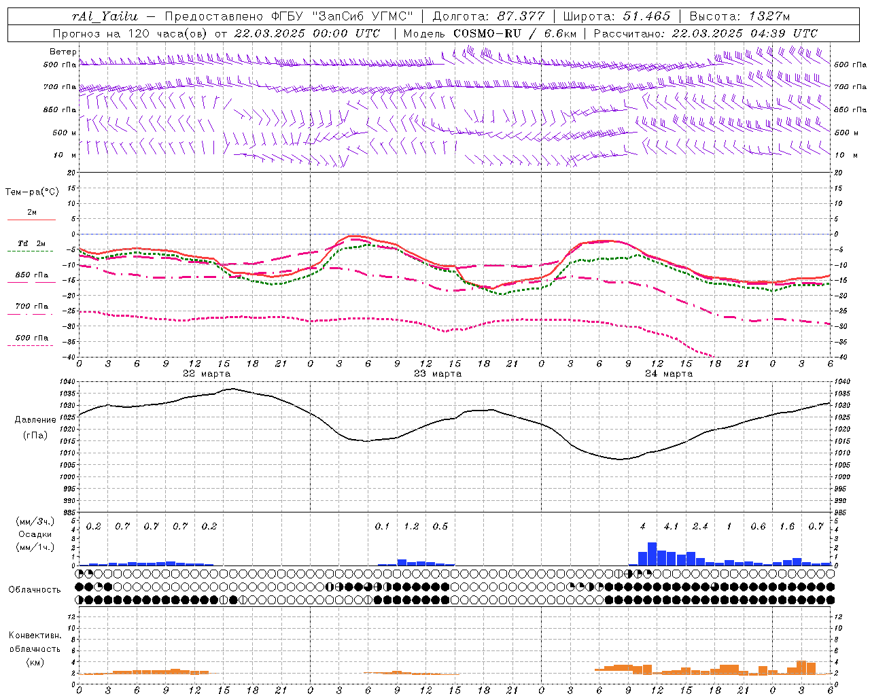Click the model name COSMO-RU / 6.6км
This screenshot has height=696, width=870.
pos(515,33)
